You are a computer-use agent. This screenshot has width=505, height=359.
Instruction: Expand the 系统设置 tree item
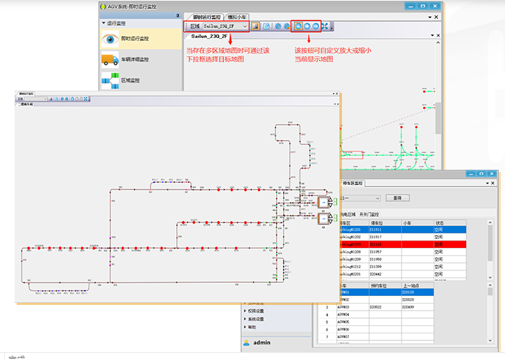pyautogui.click(x=255, y=319)
